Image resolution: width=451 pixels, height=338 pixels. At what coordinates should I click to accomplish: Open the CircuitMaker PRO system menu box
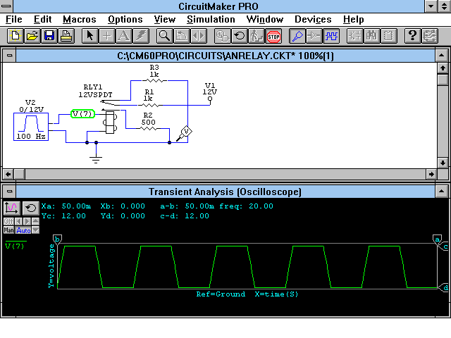[x=8, y=6]
